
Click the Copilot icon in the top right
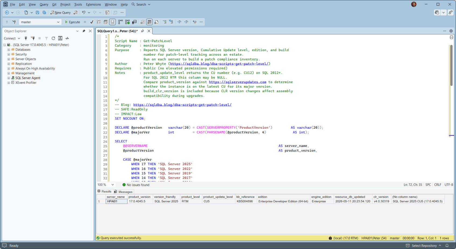pyautogui.click(x=437, y=12)
